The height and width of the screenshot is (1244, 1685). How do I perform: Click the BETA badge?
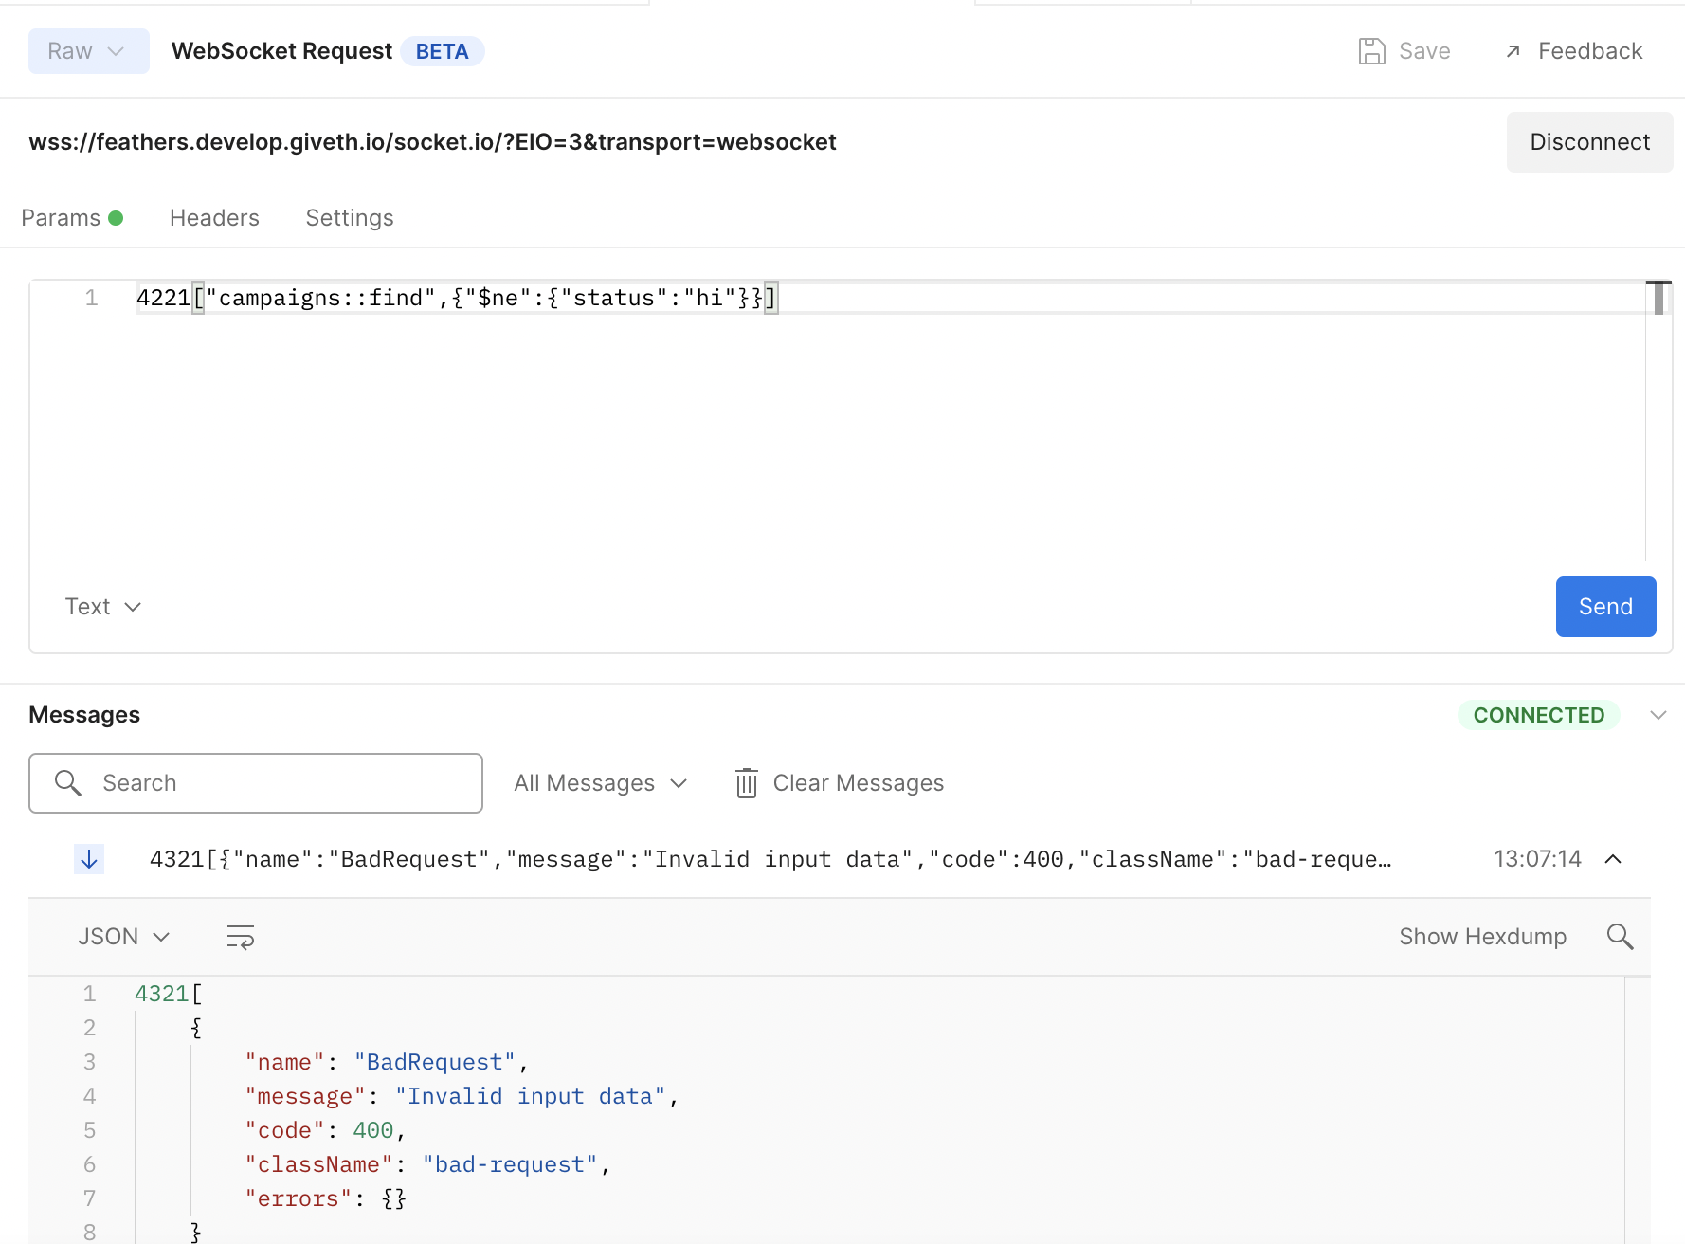click(x=443, y=51)
